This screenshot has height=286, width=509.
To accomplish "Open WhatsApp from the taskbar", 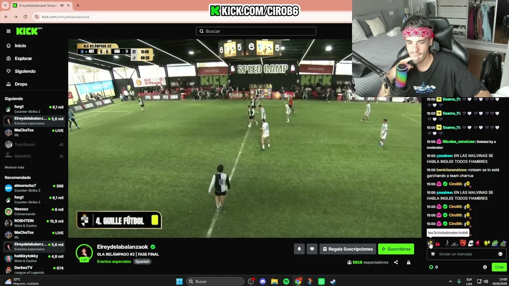I will (321, 281).
